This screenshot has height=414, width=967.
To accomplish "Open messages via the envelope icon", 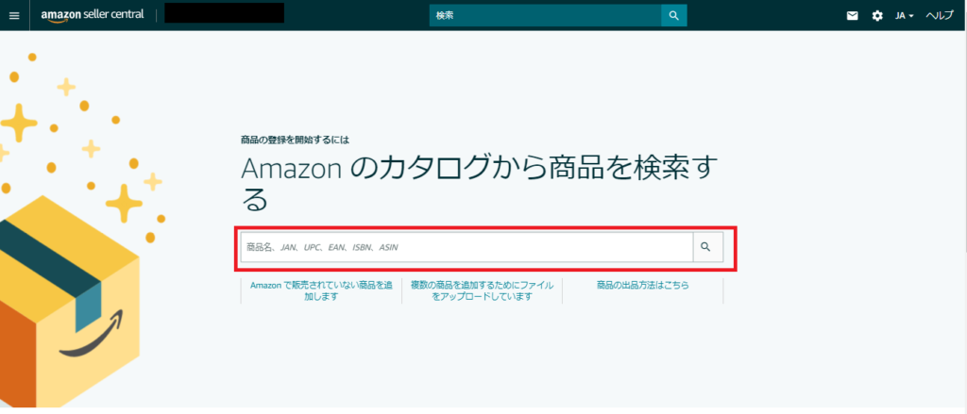I will 853,15.
